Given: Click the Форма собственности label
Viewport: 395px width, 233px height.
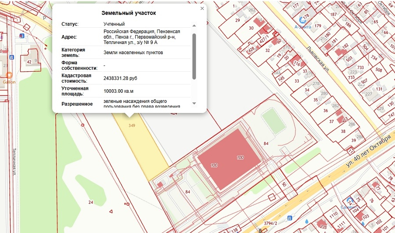Looking at the screenshot, I should coord(79,66).
